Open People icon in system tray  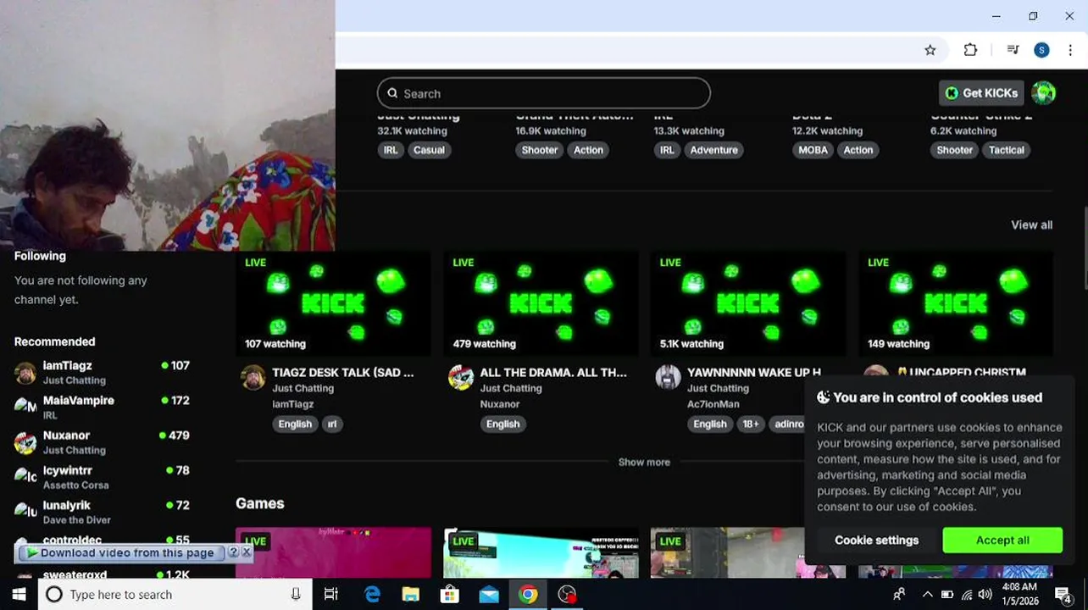click(899, 594)
